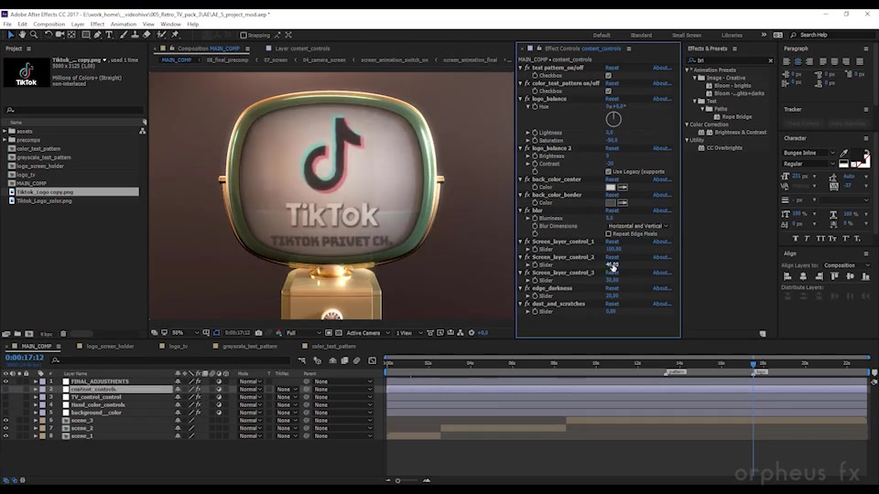Viewport: 879px width, 494px height.
Task: Open Blur Dimensions dropdown
Action: [x=638, y=226]
